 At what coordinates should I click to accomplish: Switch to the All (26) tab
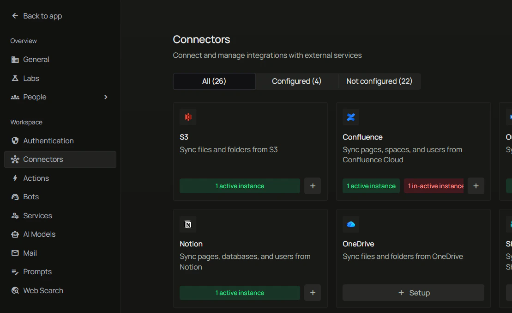[x=214, y=81]
